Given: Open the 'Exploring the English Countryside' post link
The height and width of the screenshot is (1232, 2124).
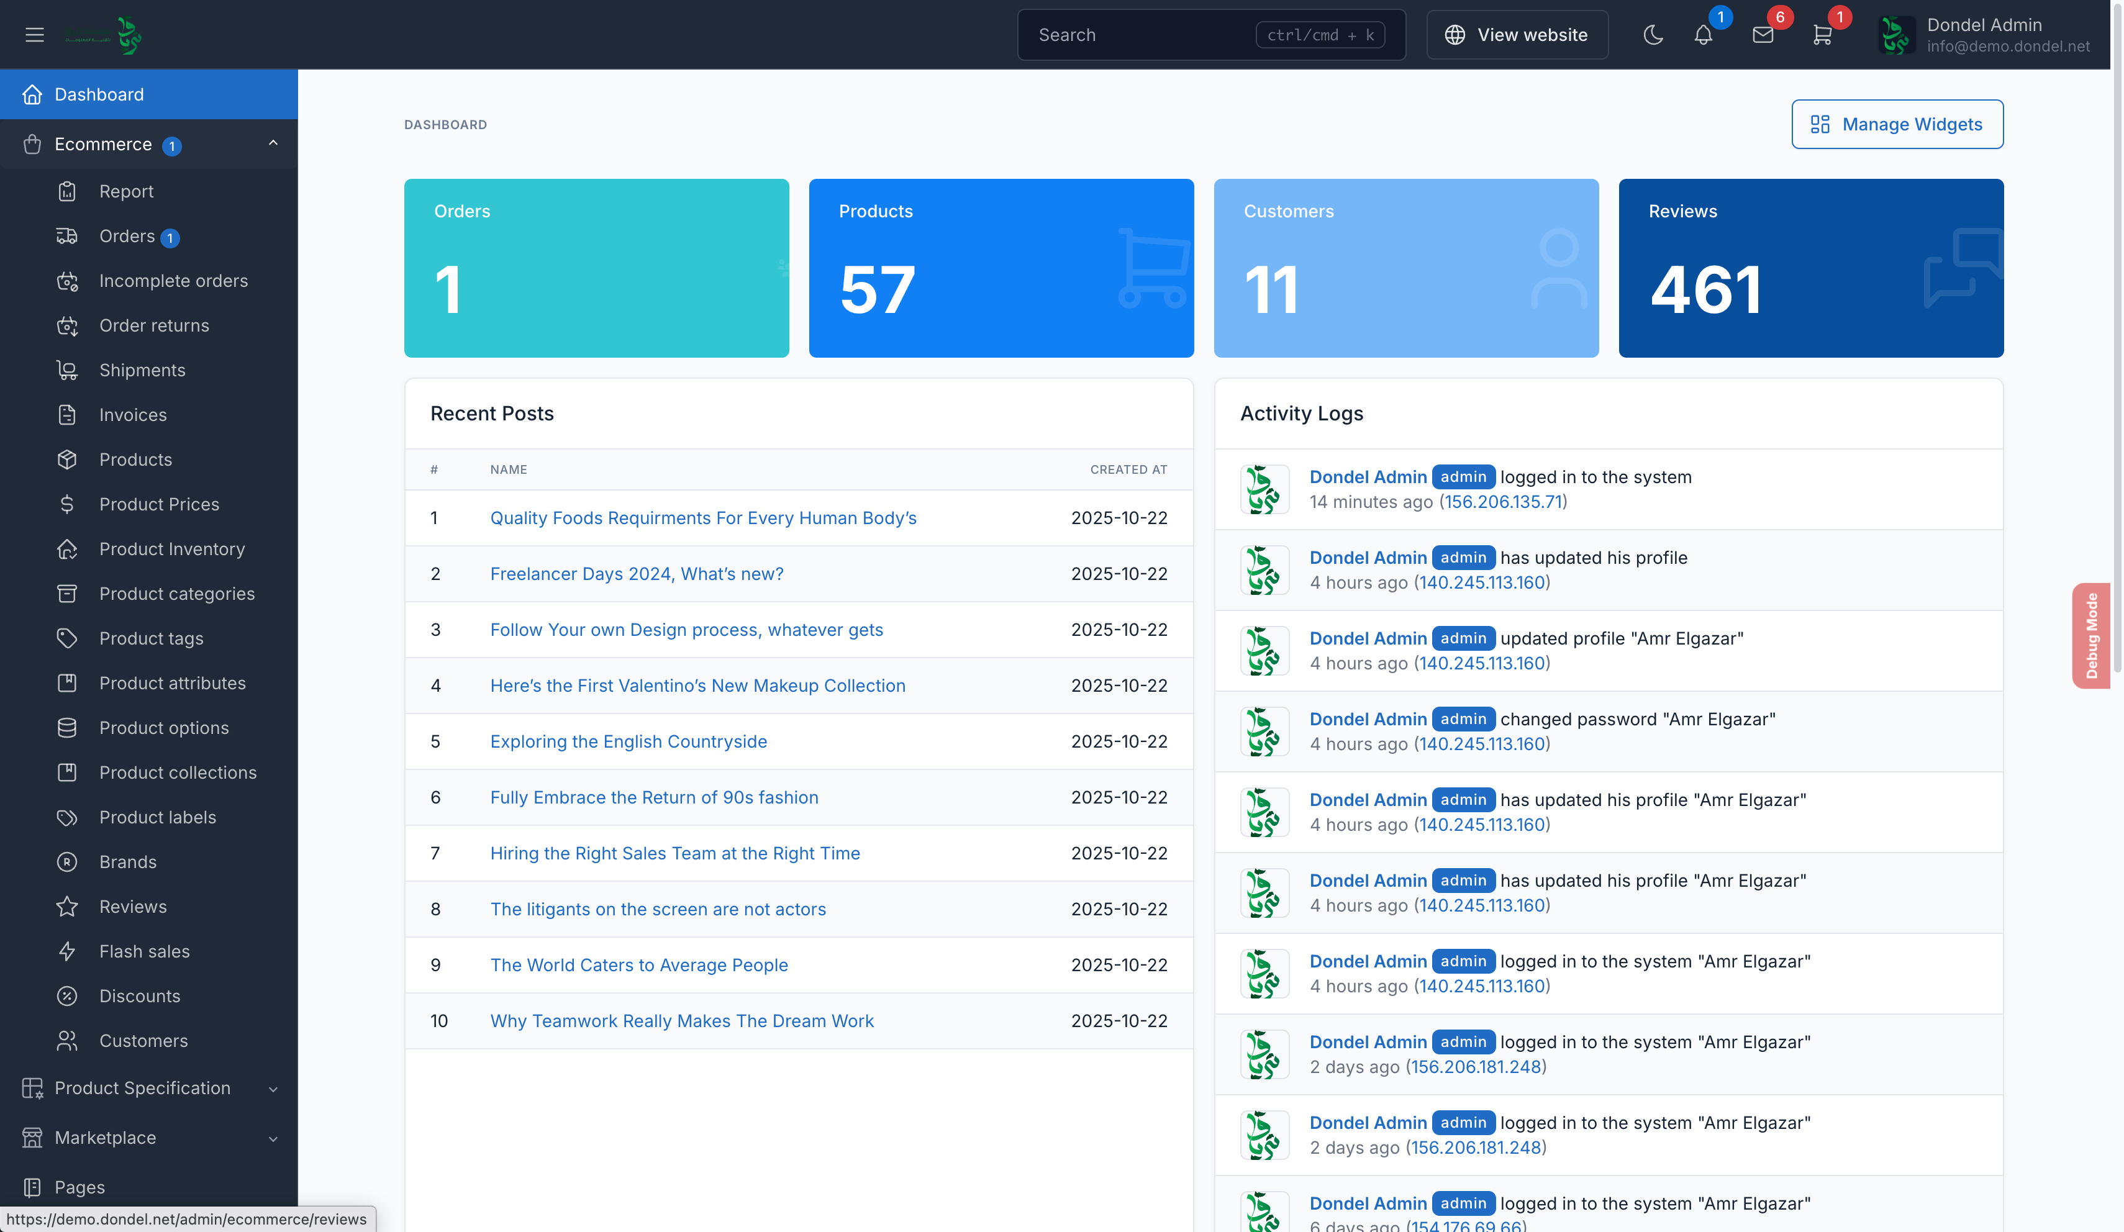Looking at the screenshot, I should [x=628, y=741].
